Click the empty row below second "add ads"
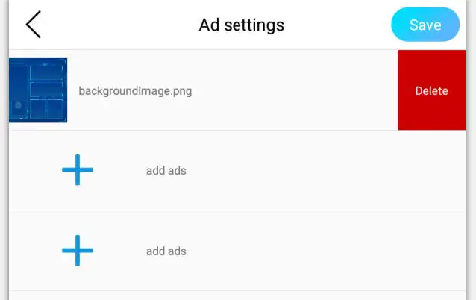The height and width of the screenshot is (300, 476). 239,296
